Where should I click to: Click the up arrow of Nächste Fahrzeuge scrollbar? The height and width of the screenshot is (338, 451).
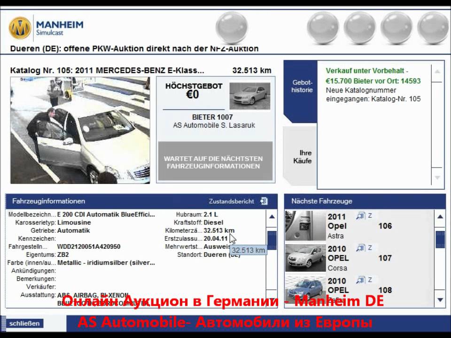tap(440, 217)
